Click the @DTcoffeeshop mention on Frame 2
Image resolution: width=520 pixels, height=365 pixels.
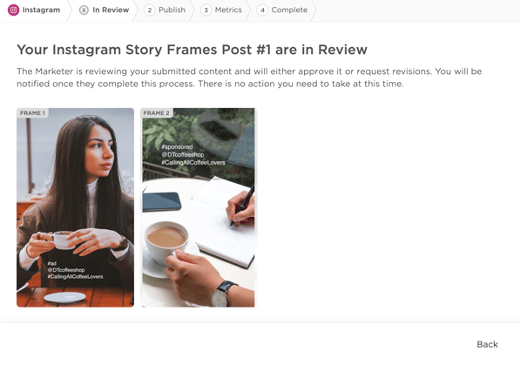click(183, 155)
